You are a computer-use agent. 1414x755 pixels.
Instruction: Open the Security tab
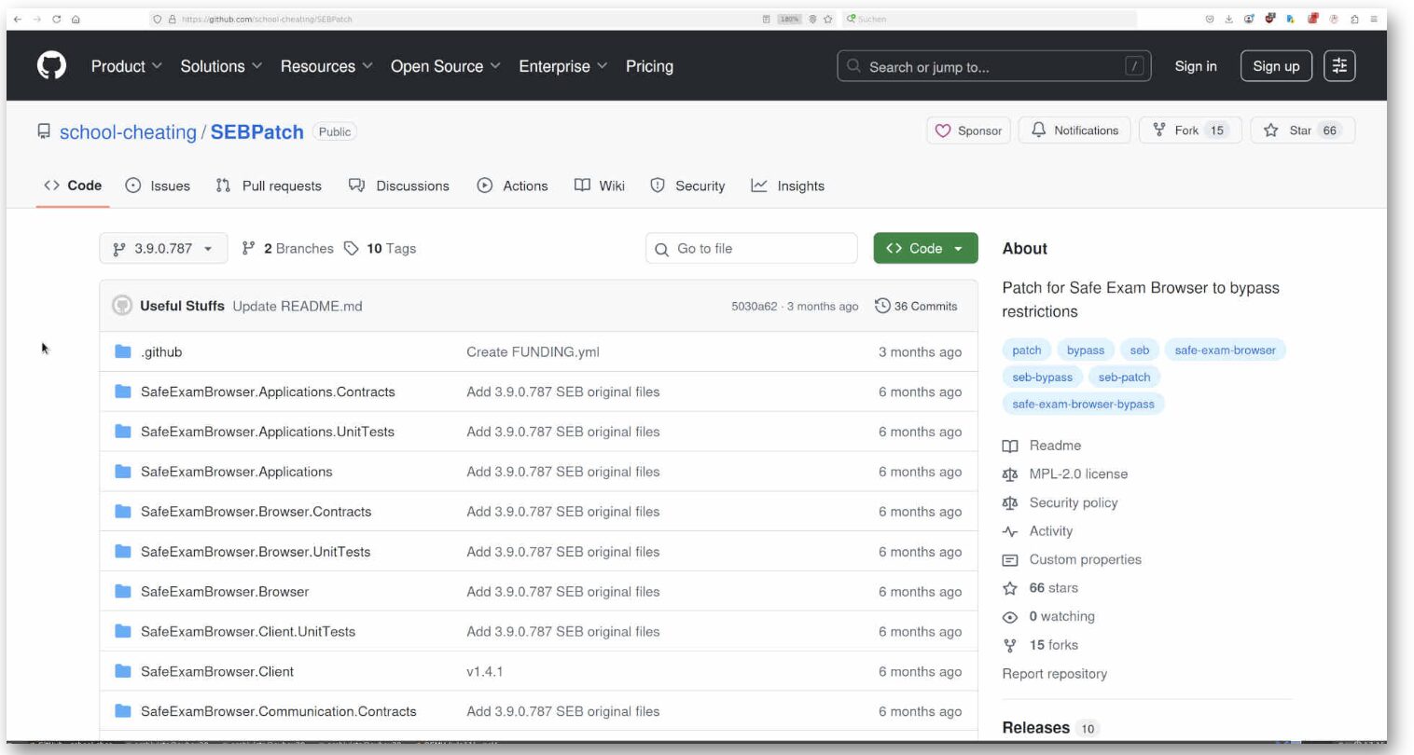point(687,185)
